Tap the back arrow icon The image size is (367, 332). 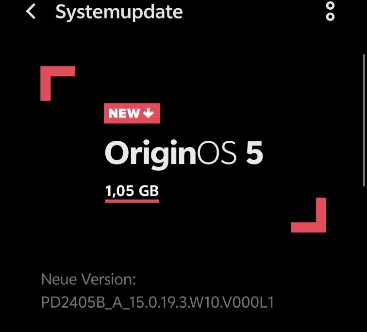click(31, 11)
